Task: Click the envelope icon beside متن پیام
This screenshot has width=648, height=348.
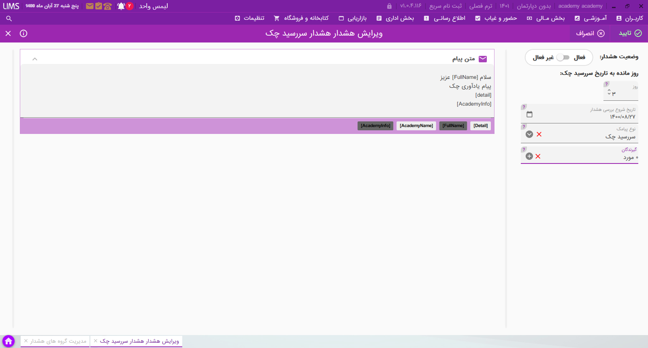Action: (483, 59)
